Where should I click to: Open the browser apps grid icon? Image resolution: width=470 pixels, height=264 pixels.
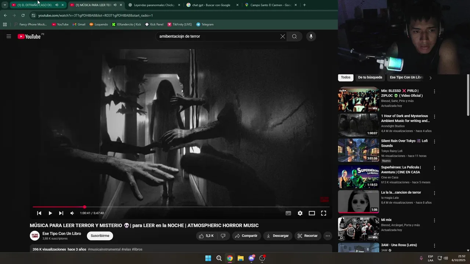click(5, 25)
